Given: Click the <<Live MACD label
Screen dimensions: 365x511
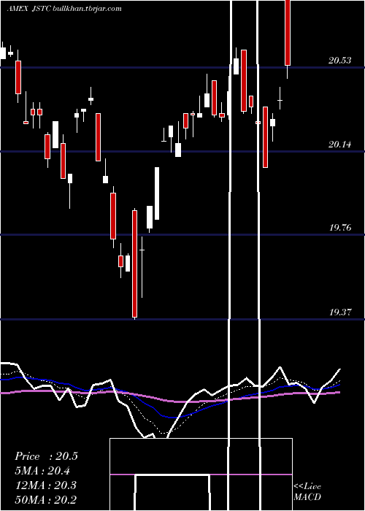Looking at the screenshot, I should (x=307, y=492).
